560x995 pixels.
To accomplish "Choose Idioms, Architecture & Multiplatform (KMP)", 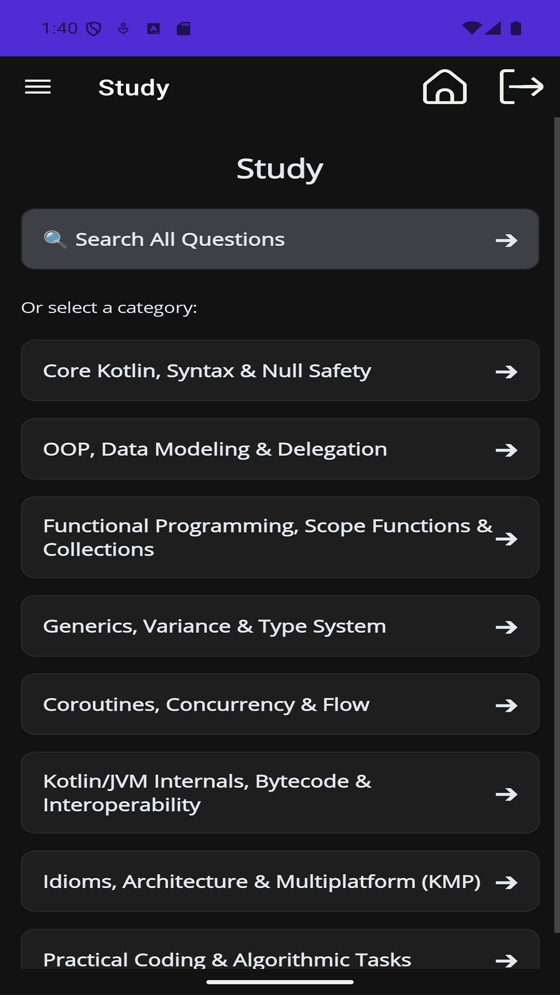I will pyautogui.click(x=280, y=882).
